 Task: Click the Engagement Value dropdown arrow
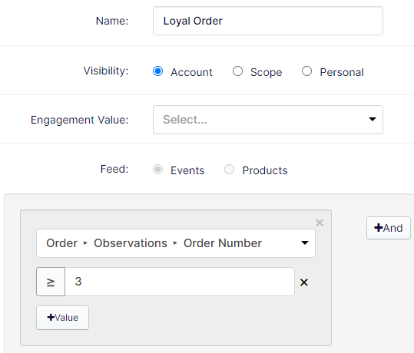click(373, 120)
